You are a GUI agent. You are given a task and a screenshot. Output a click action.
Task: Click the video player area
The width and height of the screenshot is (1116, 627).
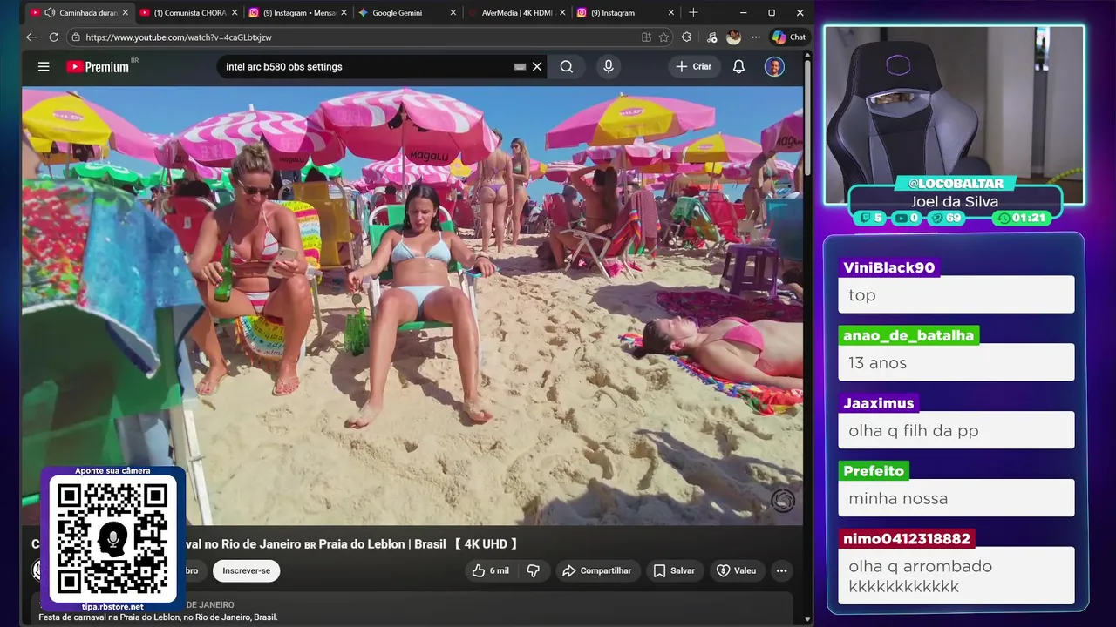412,306
